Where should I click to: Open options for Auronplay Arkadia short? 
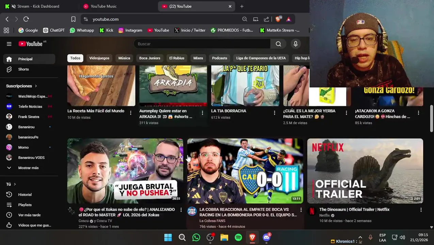coord(203,113)
